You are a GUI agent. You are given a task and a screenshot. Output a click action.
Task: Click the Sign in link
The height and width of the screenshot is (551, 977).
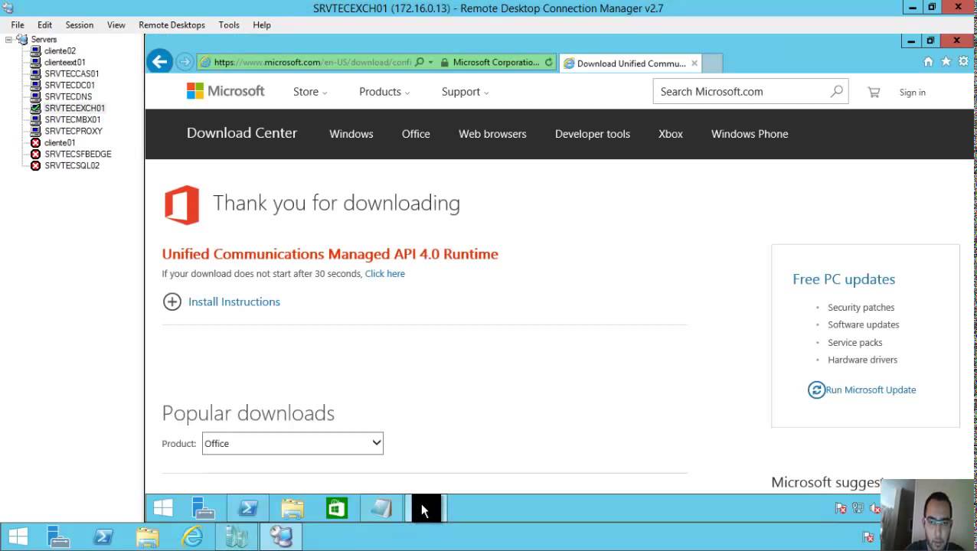pos(913,92)
